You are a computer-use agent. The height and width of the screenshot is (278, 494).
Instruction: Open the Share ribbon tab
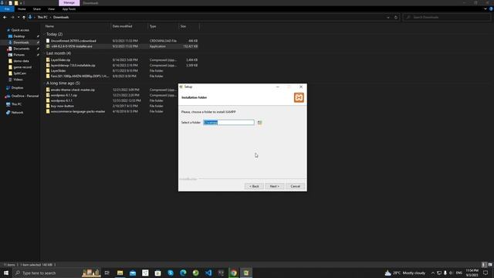click(37, 9)
